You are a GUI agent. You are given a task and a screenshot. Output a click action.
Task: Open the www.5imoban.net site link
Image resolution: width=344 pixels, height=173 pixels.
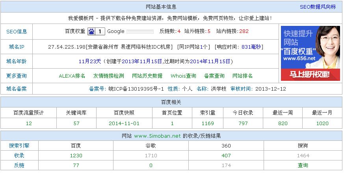(157, 136)
